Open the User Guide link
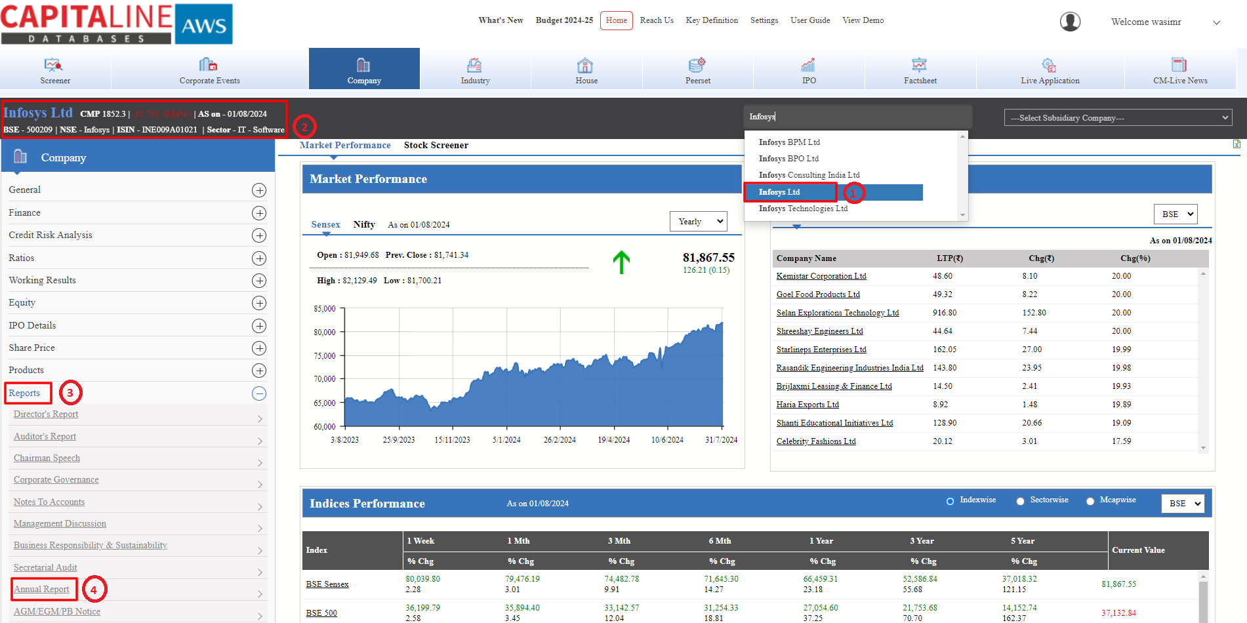Image resolution: width=1247 pixels, height=623 pixels. (810, 20)
